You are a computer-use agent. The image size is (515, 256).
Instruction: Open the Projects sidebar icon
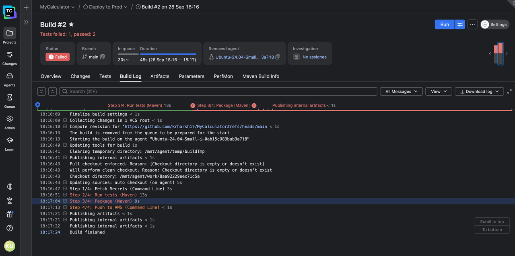10,33
